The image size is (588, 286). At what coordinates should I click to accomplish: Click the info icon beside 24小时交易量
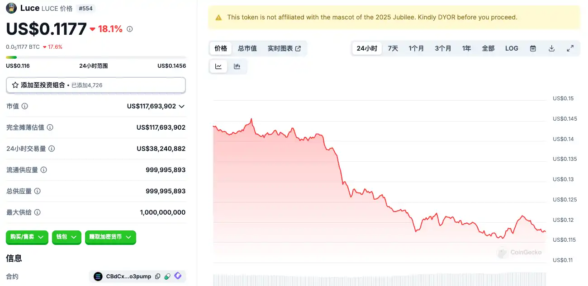point(52,149)
